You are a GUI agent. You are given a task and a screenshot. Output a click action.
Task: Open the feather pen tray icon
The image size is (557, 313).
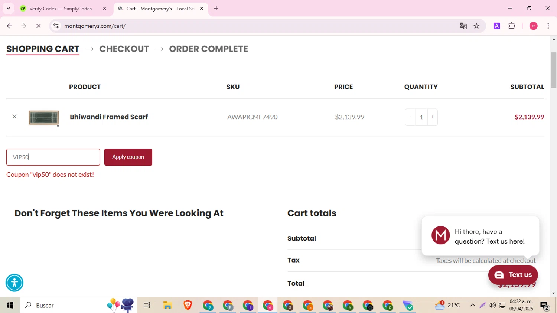tap(482, 305)
